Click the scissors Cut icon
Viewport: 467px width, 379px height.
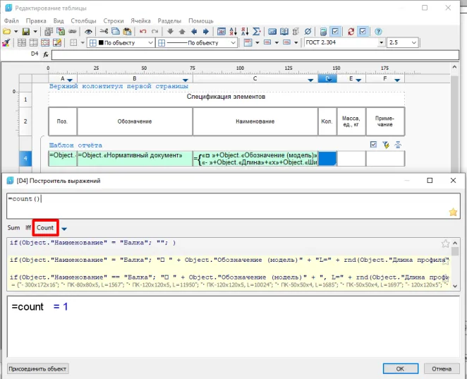click(104, 32)
